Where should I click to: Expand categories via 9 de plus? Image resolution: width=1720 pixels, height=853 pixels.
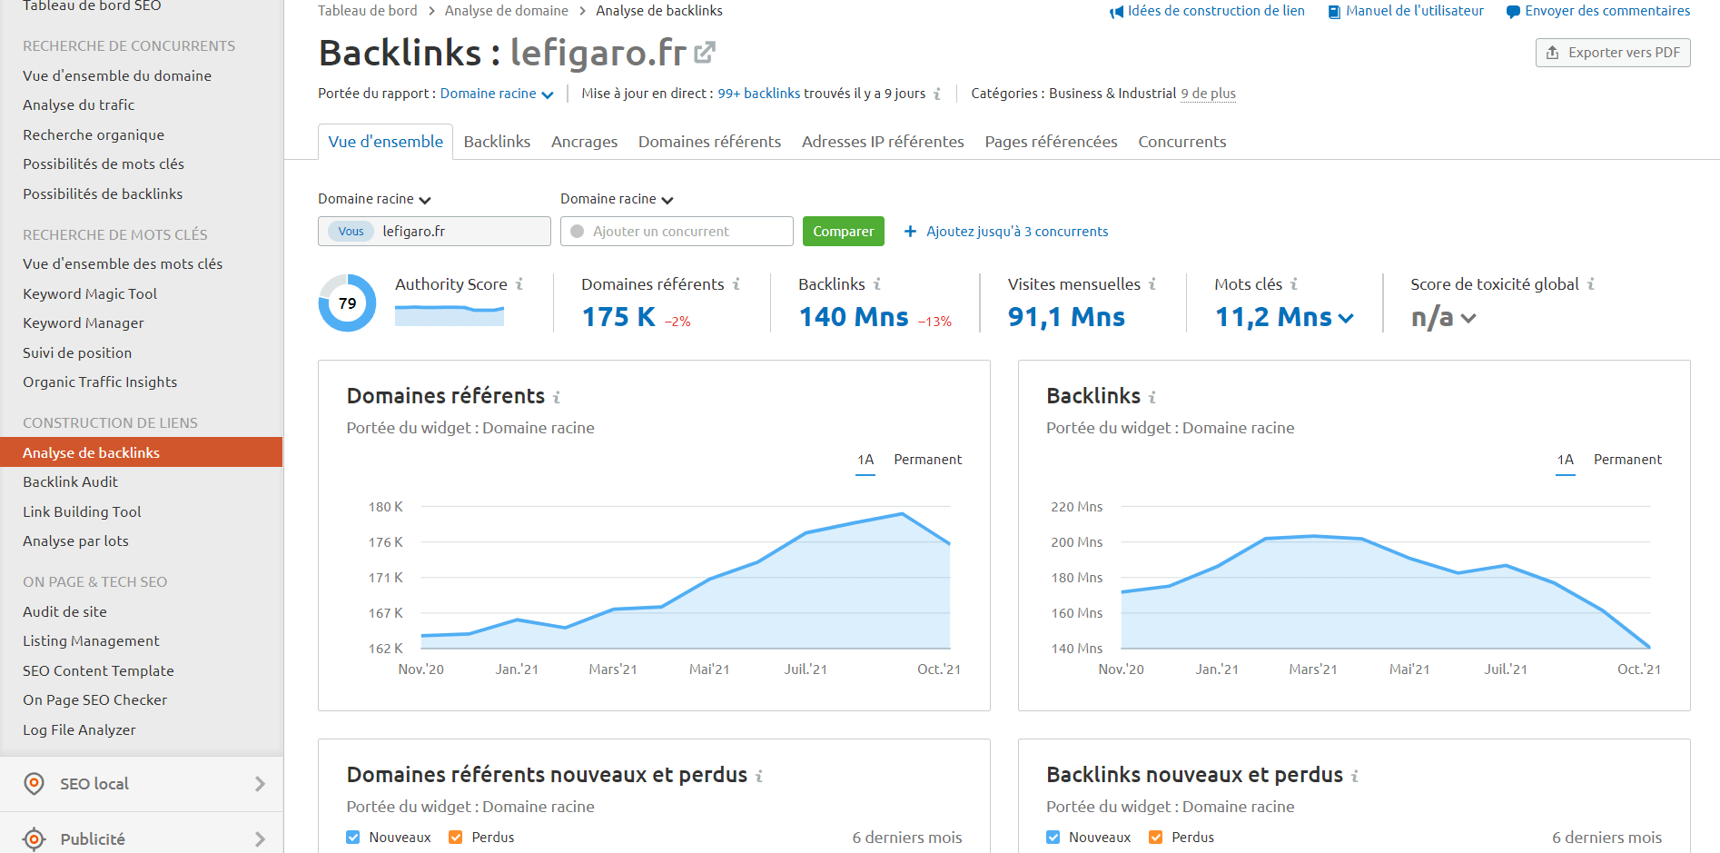tap(1208, 94)
